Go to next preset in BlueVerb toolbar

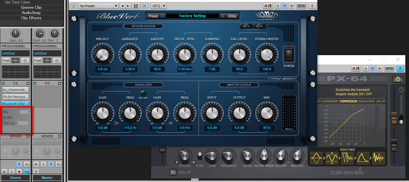tap(128, 6)
